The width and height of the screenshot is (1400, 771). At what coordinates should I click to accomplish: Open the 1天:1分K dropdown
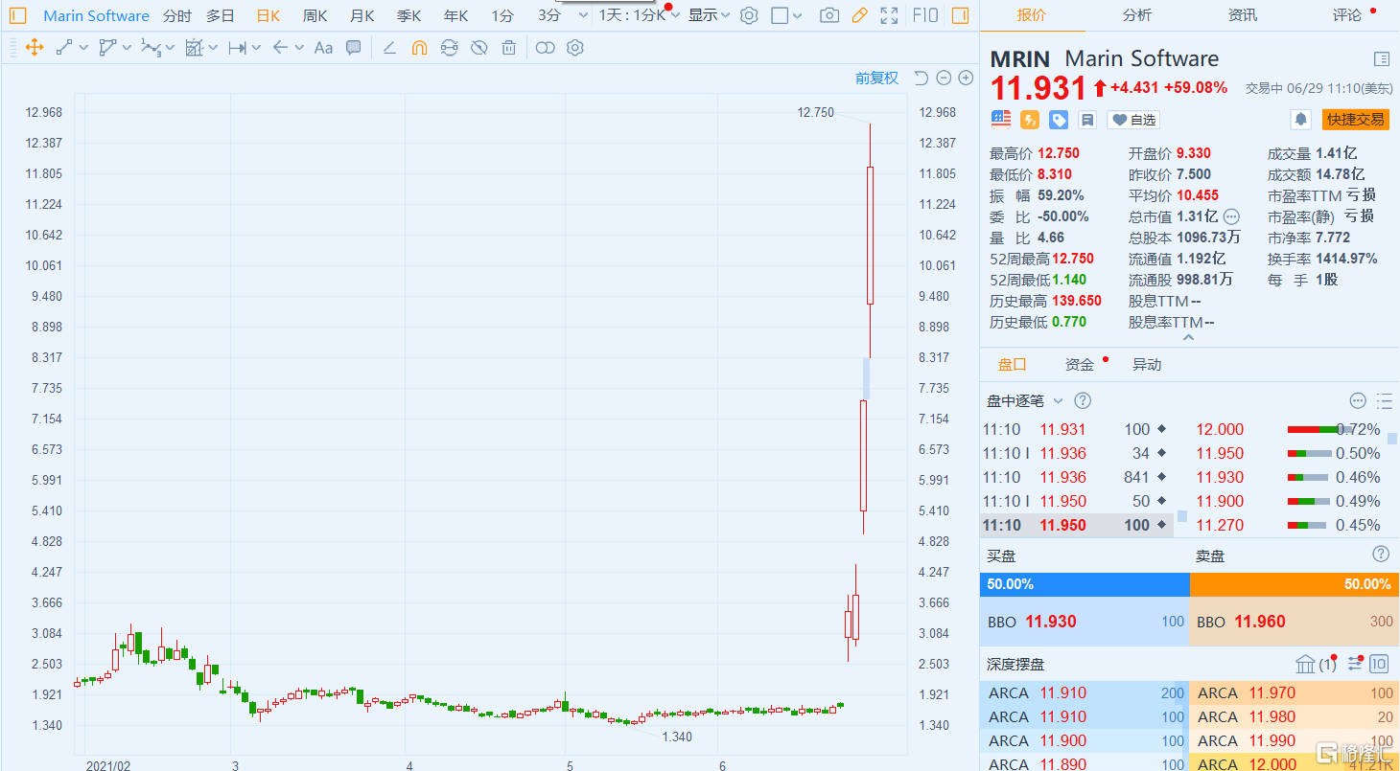pos(641,15)
